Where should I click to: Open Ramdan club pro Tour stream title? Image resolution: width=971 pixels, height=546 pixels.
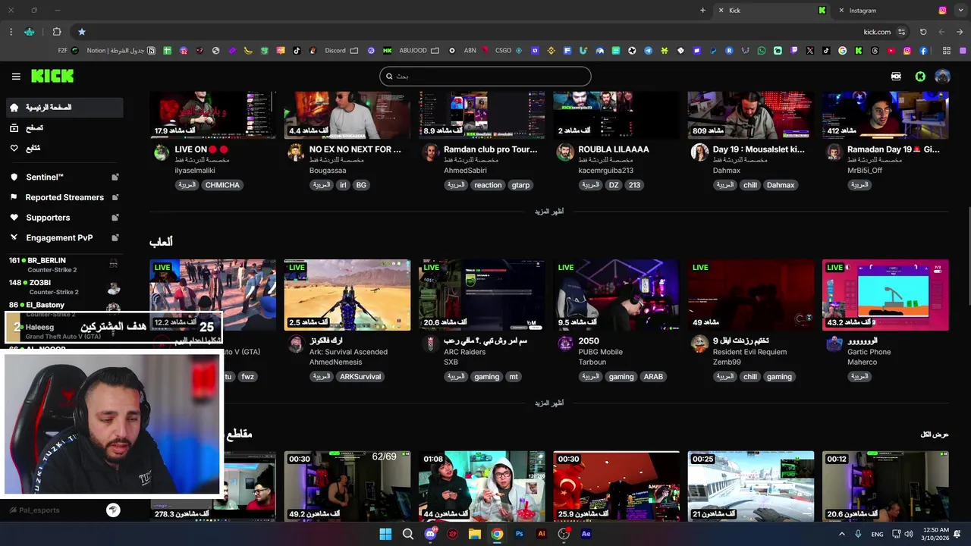(x=490, y=149)
